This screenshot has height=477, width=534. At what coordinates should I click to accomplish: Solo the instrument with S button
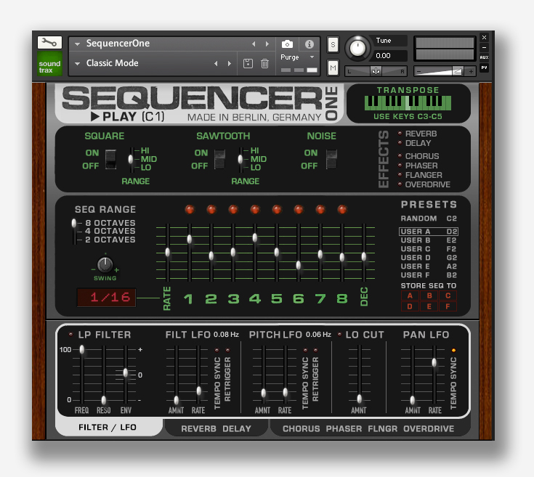333,44
